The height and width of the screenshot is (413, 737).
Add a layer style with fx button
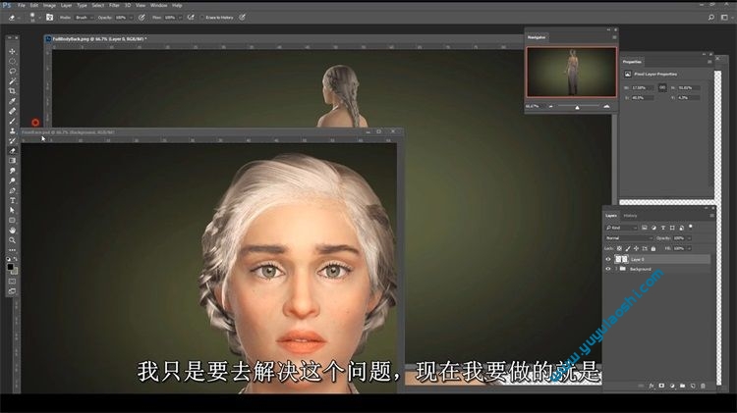tap(652, 386)
